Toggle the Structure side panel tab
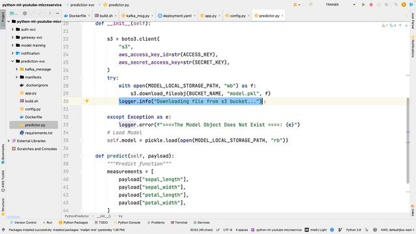 pos(3,207)
